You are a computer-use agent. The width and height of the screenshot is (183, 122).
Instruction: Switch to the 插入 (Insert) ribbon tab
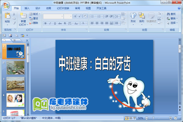click(27, 8)
